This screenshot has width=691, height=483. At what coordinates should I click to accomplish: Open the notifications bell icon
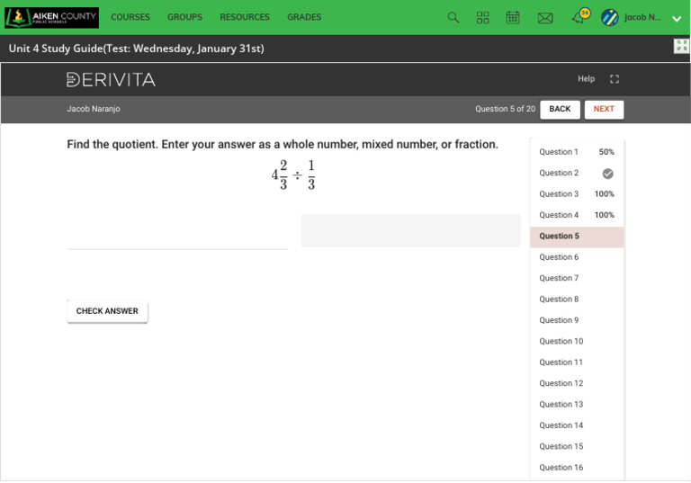579,18
